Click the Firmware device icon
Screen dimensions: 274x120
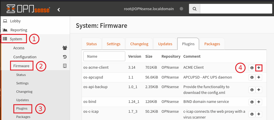tap(65, 66)
